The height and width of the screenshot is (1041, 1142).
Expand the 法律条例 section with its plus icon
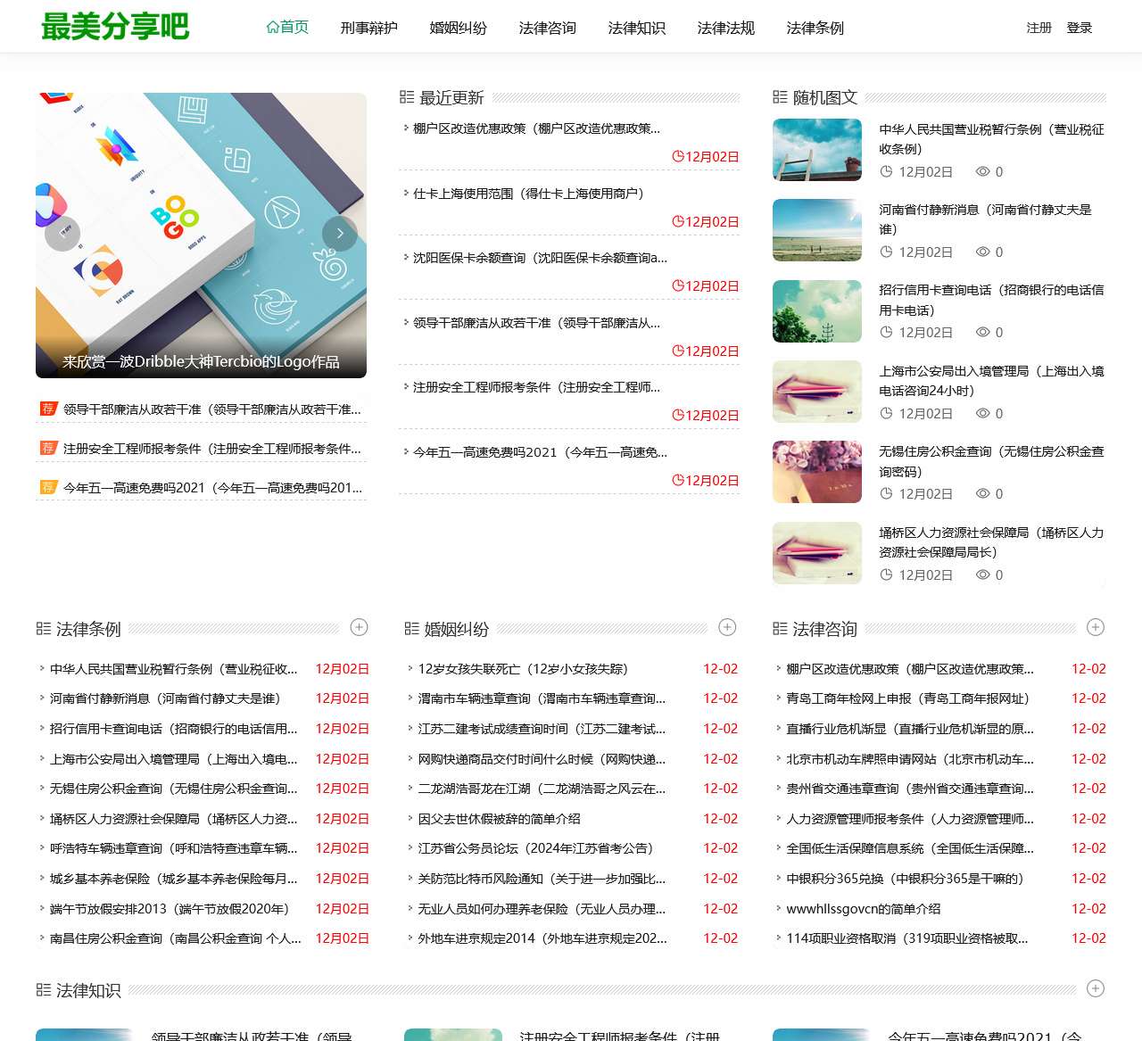359,627
